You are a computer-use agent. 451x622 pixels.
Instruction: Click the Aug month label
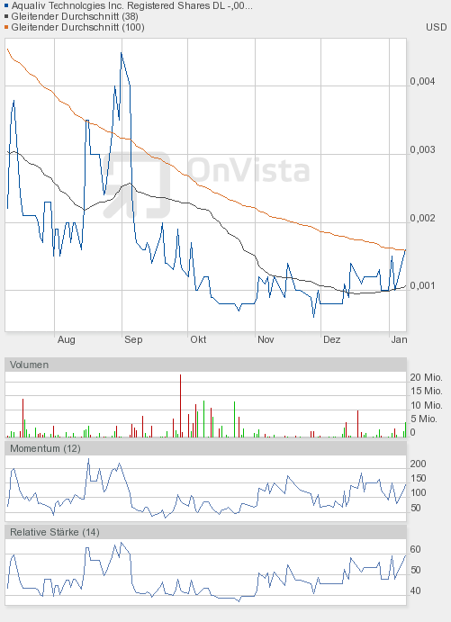pyautogui.click(x=67, y=339)
